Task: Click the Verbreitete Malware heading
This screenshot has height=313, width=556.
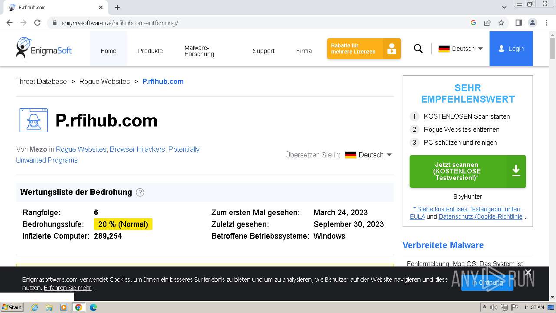Action: [x=443, y=245]
